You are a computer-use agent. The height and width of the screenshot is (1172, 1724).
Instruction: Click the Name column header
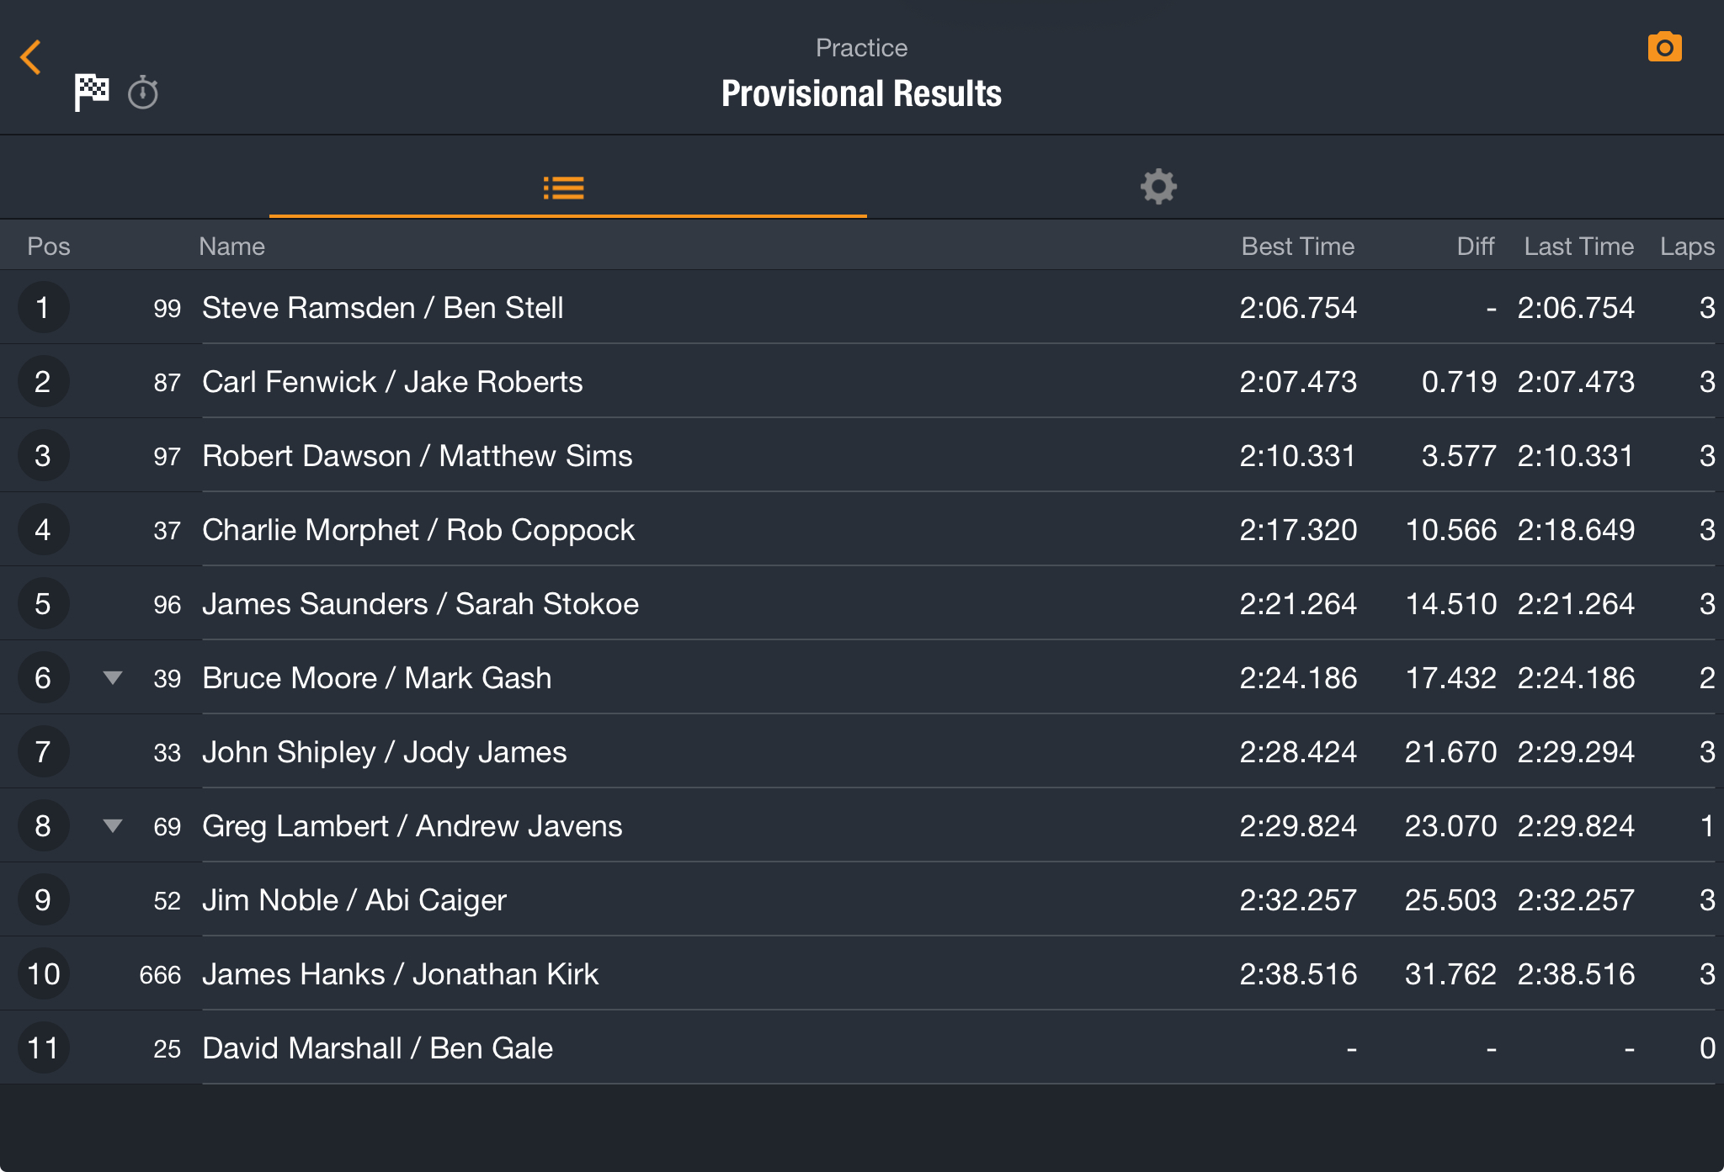tap(231, 247)
